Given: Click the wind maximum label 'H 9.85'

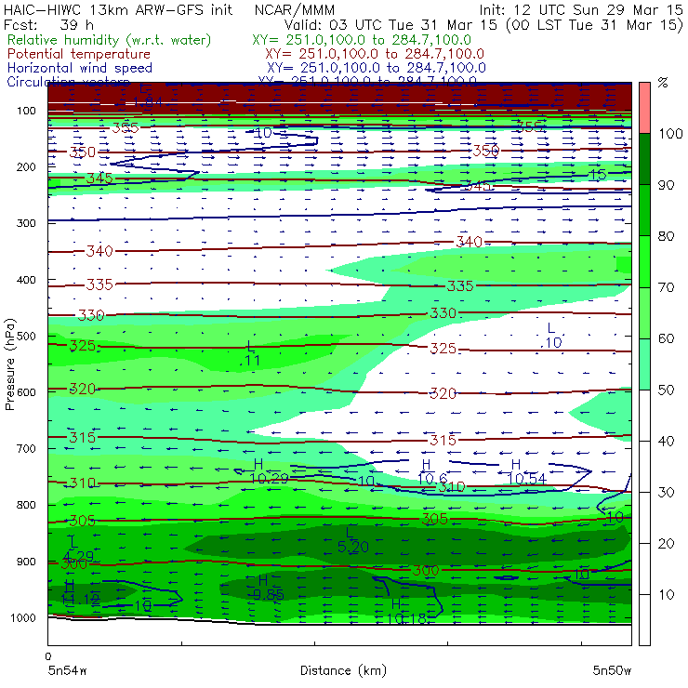Looking at the screenshot, I should pos(269,588).
